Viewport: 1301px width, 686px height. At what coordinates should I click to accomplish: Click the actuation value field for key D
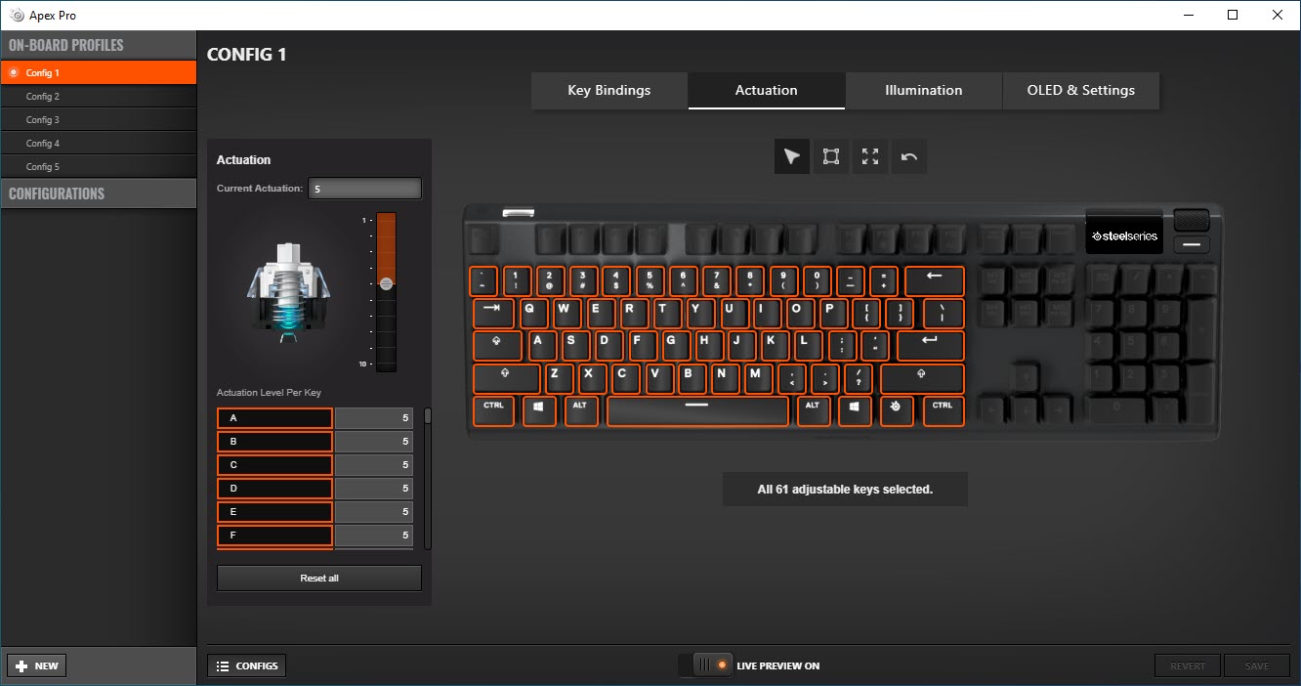[374, 489]
